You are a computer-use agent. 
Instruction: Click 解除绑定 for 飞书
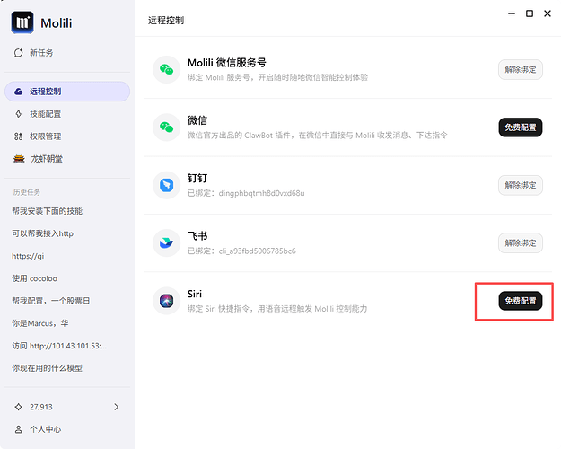[x=521, y=242]
